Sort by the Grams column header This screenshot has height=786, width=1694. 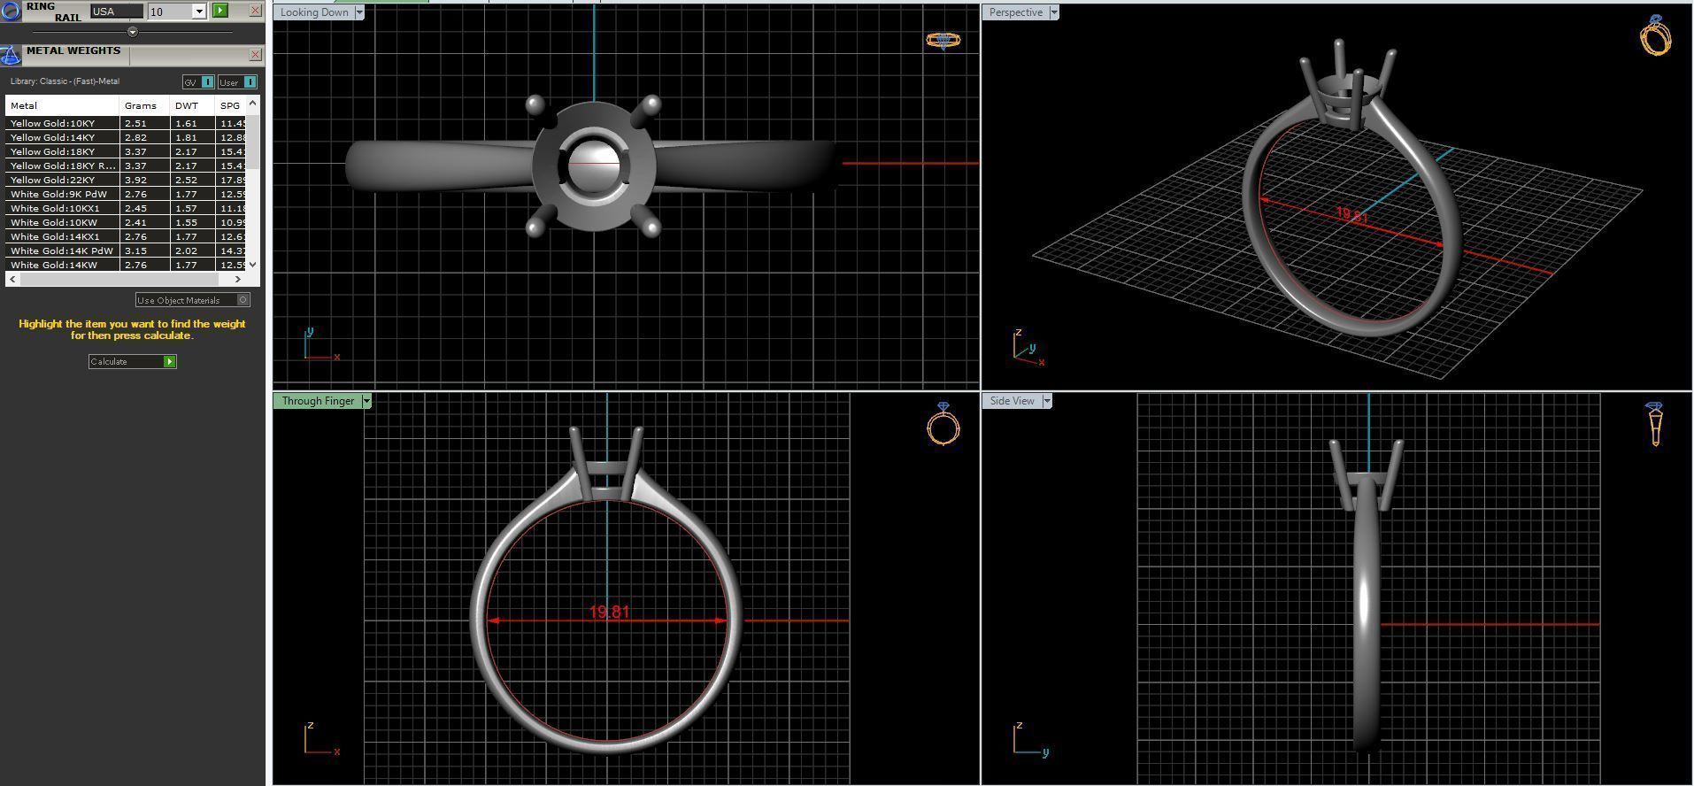point(144,105)
